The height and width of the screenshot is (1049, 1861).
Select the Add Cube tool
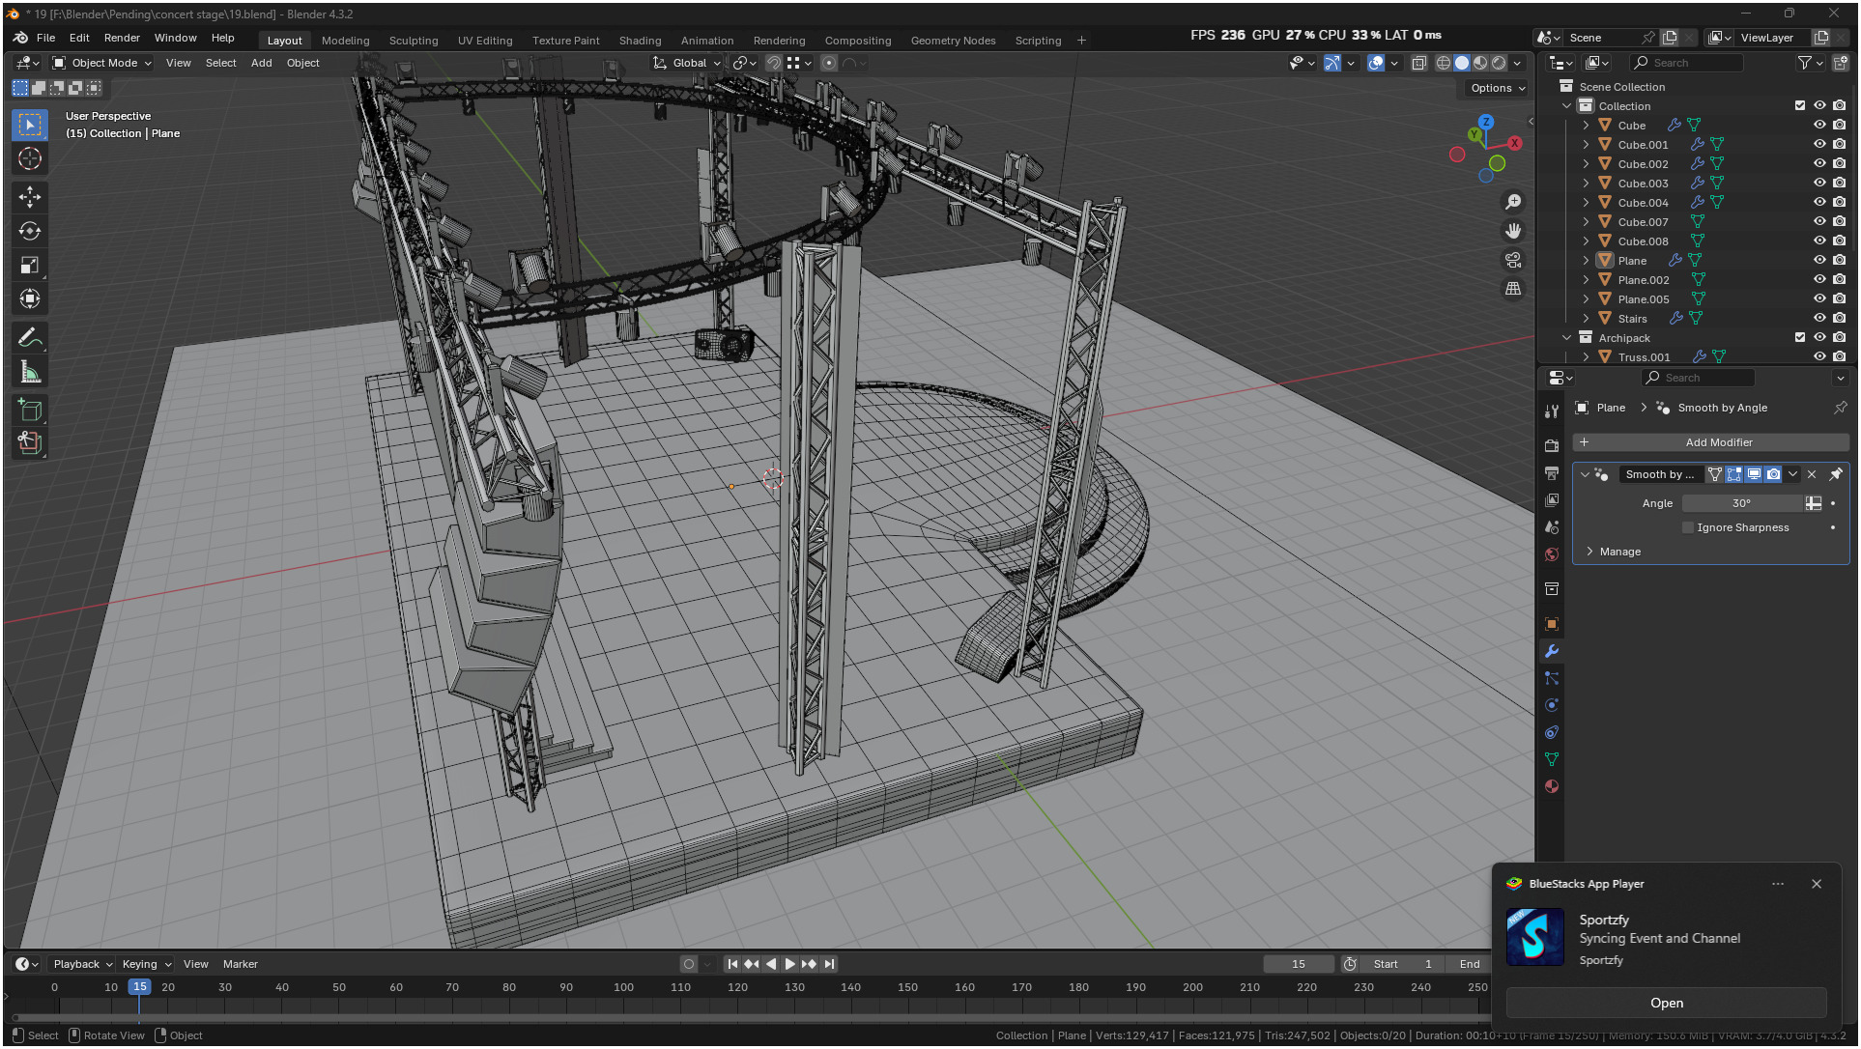coord(30,410)
